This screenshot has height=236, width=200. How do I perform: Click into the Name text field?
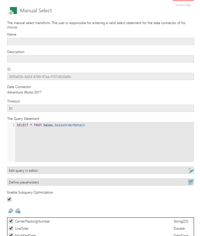(x=100, y=41)
